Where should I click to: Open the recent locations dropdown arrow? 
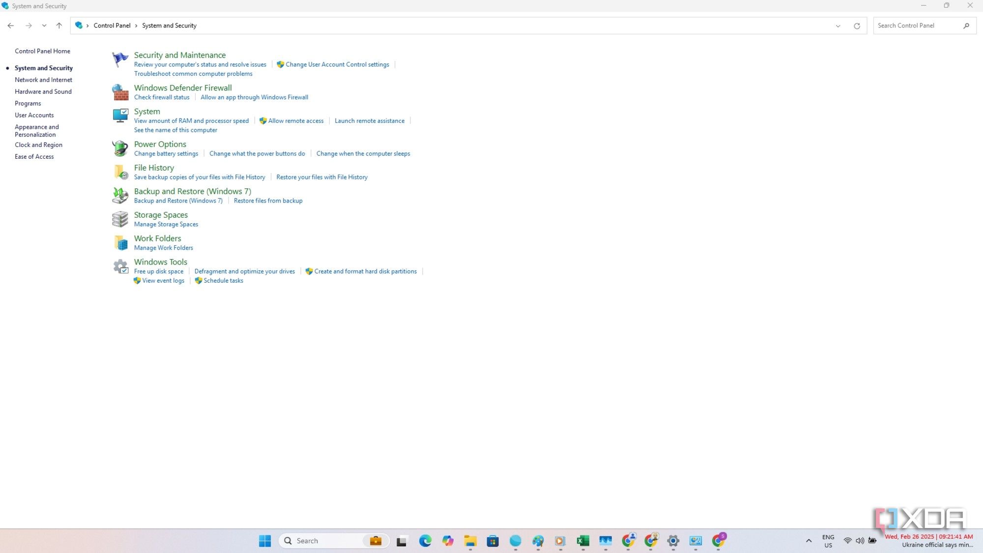coord(44,26)
